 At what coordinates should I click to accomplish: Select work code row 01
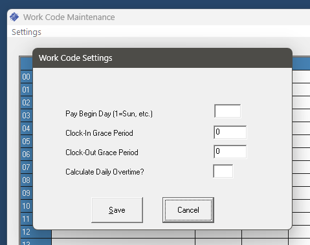click(27, 90)
